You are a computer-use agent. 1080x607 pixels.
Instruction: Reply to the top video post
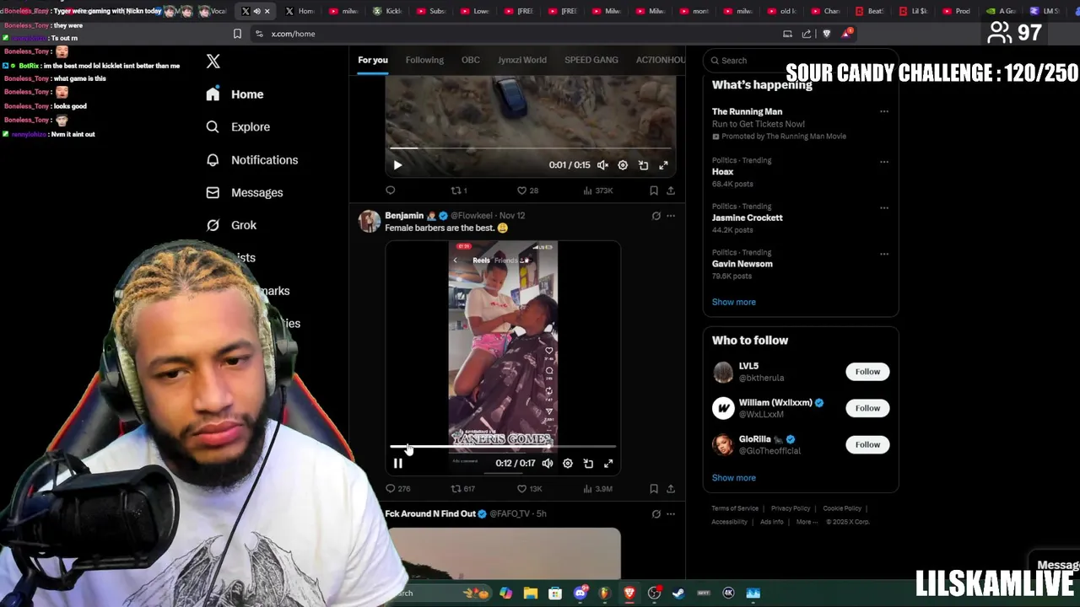(x=390, y=191)
